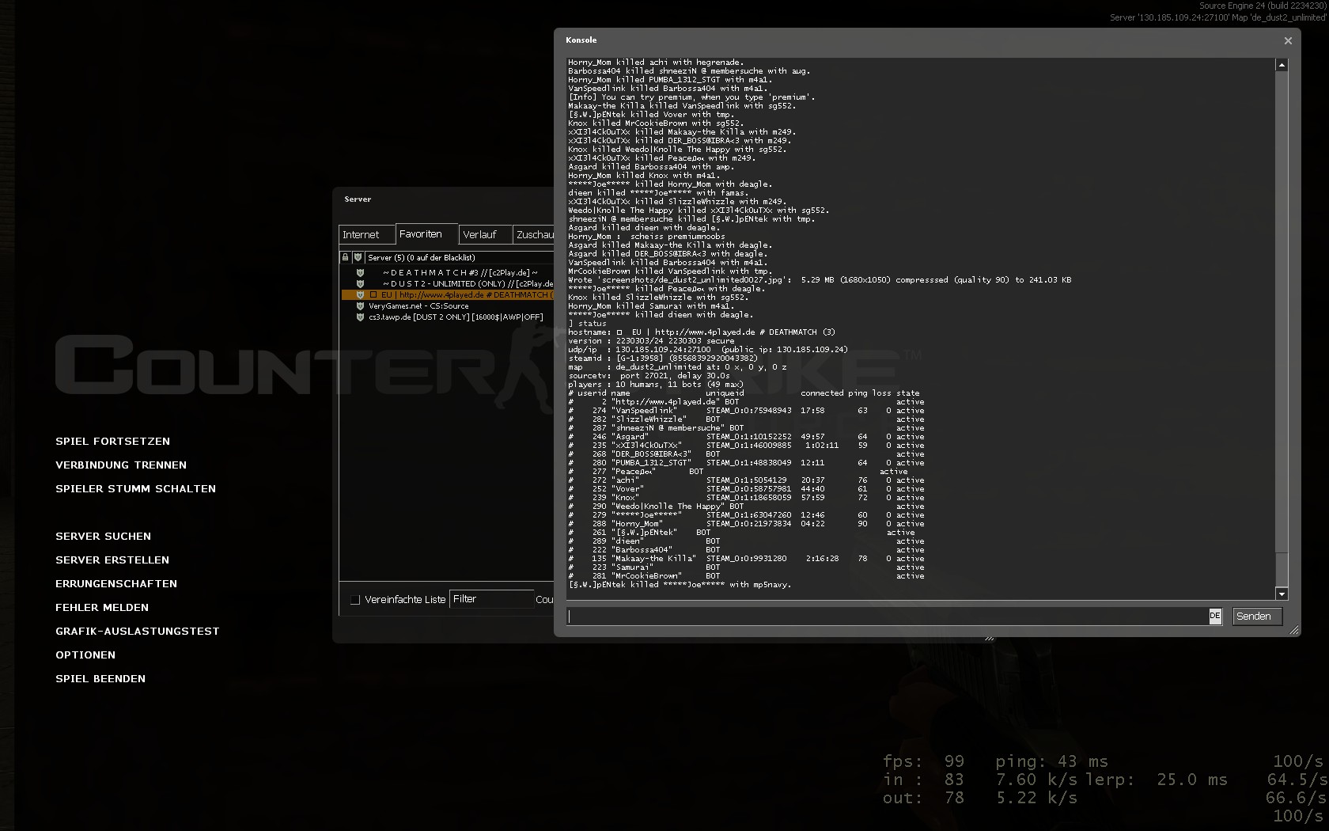
Task: Click console scrollbar down arrow
Action: tap(1282, 594)
